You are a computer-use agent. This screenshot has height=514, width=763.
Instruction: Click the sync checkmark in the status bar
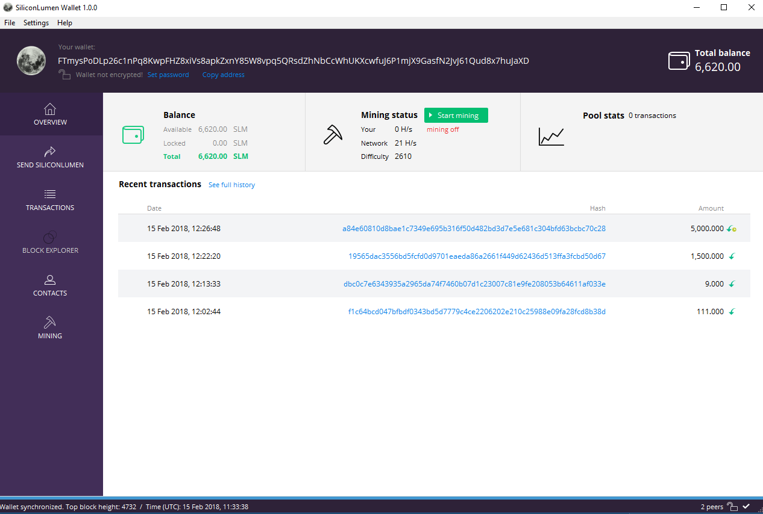pyautogui.click(x=746, y=506)
